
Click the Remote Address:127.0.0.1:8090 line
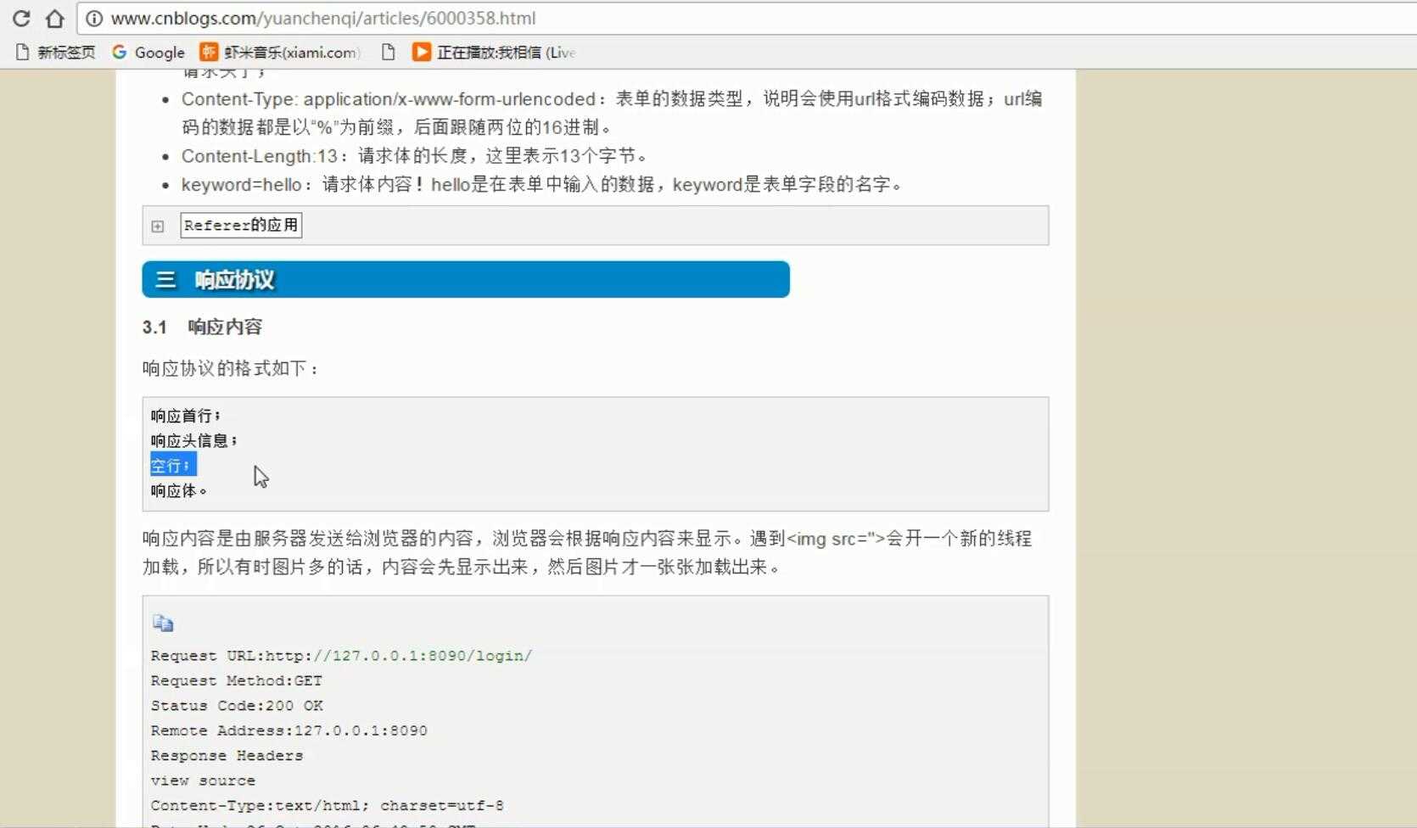tap(289, 730)
